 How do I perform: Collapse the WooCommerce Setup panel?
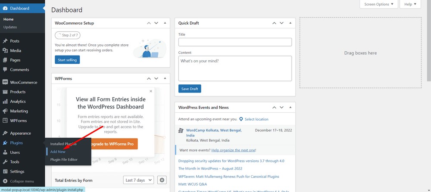[165, 23]
